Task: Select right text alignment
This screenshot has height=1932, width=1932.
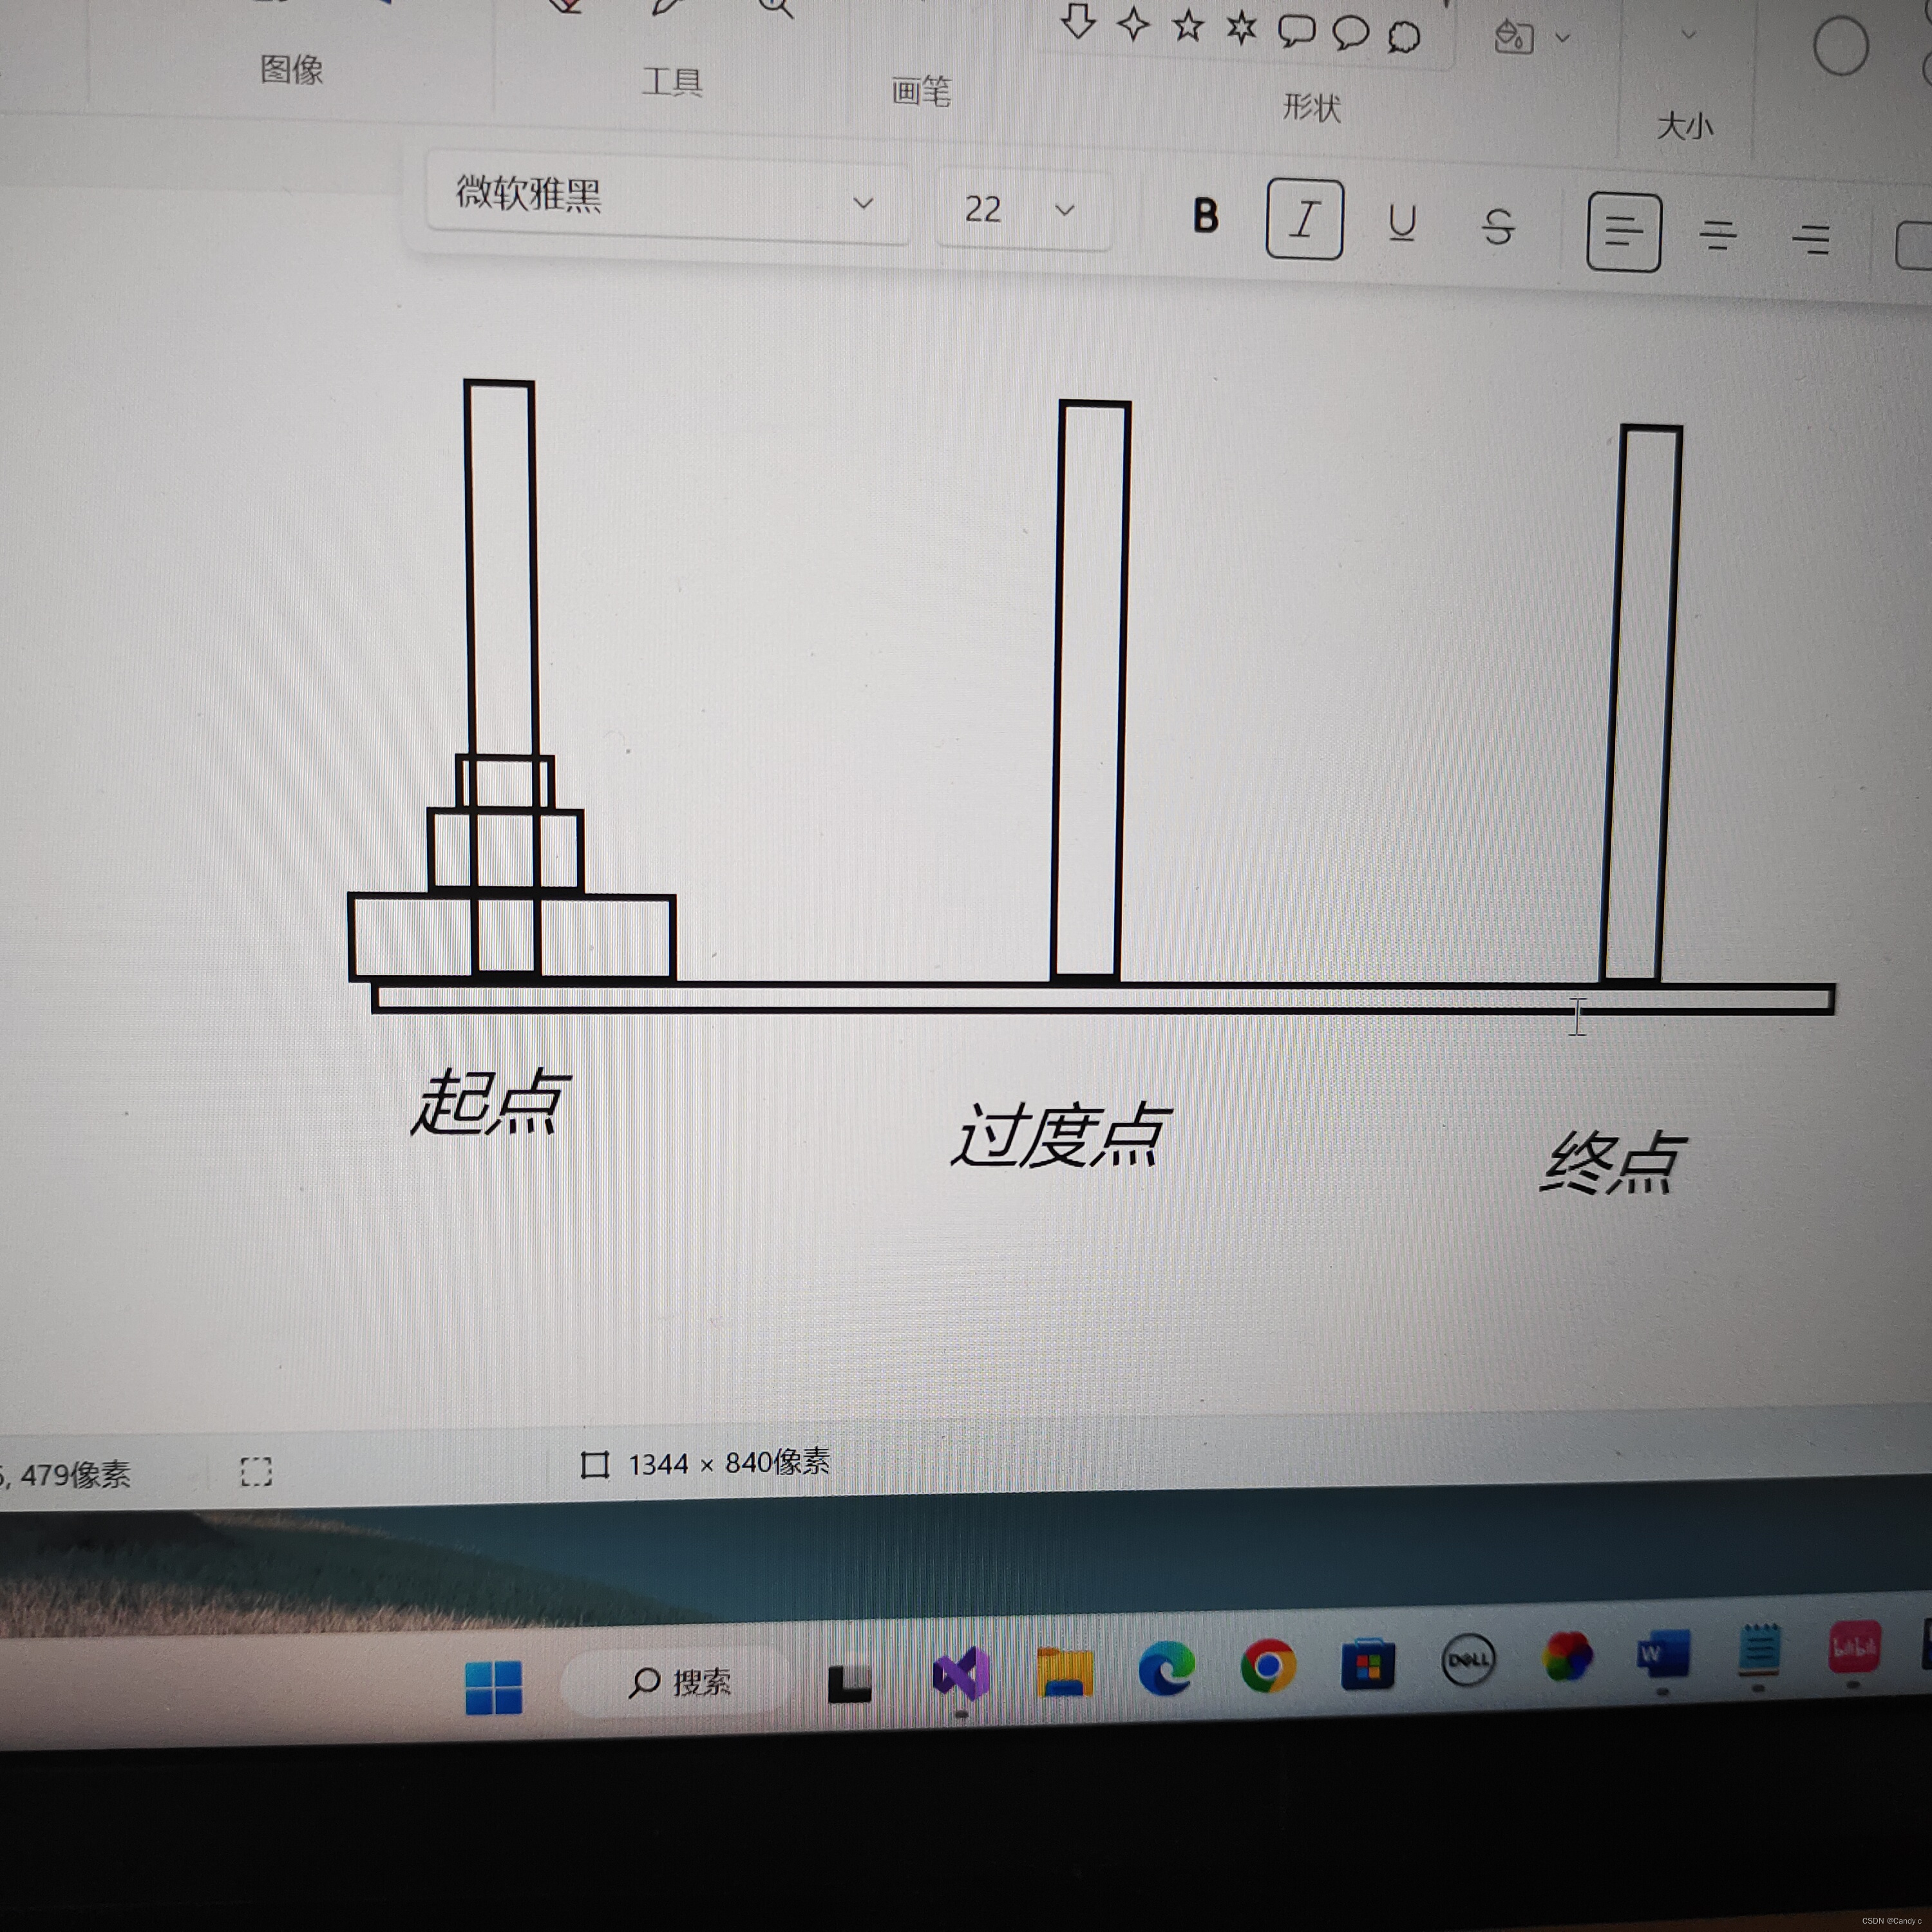Action: (1810, 240)
